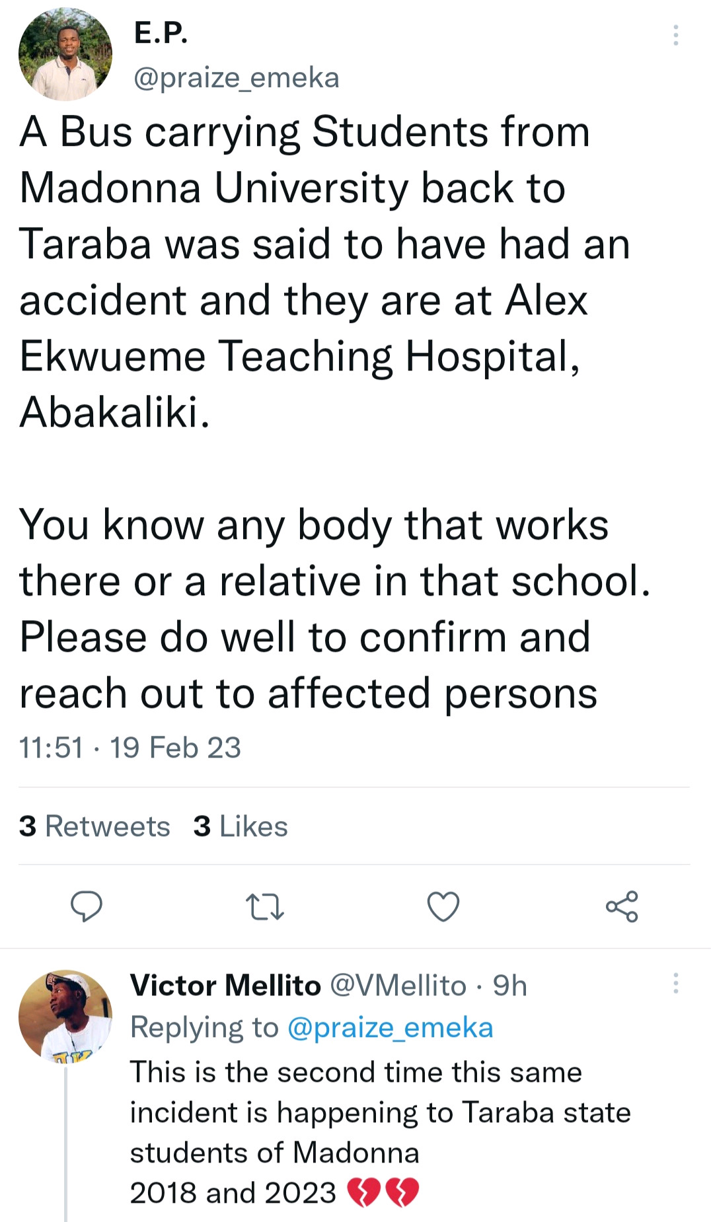Share the tweet using the share icon

(622, 906)
